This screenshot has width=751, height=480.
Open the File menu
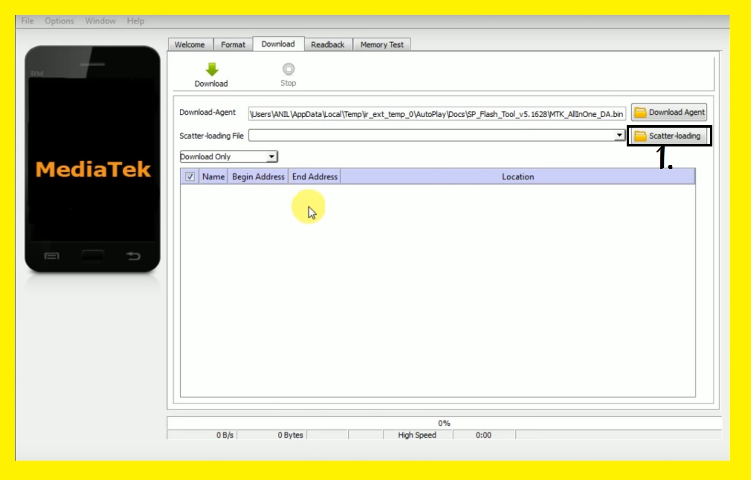click(27, 21)
